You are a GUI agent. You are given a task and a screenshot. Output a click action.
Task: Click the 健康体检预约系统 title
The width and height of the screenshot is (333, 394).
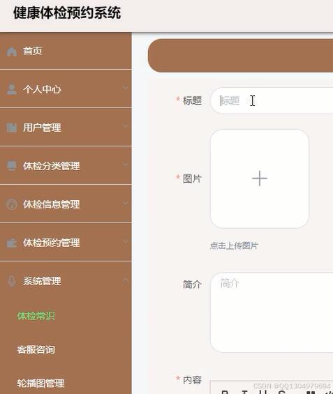[67, 13]
